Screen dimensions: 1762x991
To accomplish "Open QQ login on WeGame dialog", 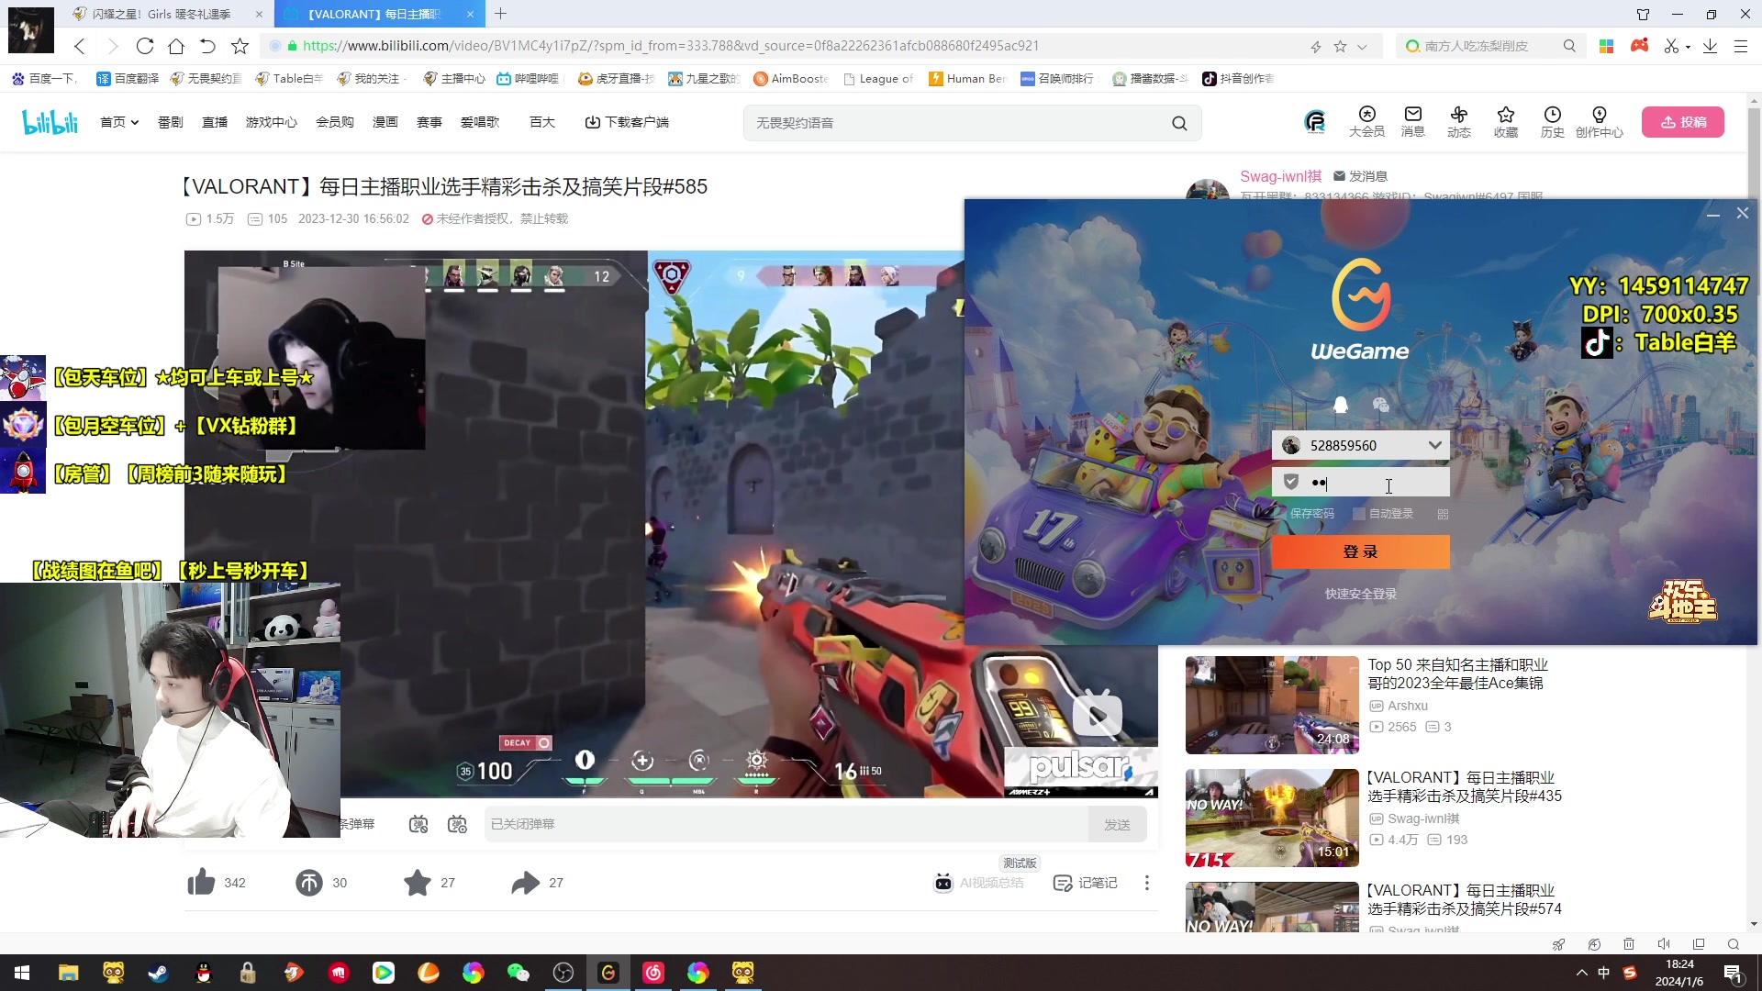I will [1340, 405].
